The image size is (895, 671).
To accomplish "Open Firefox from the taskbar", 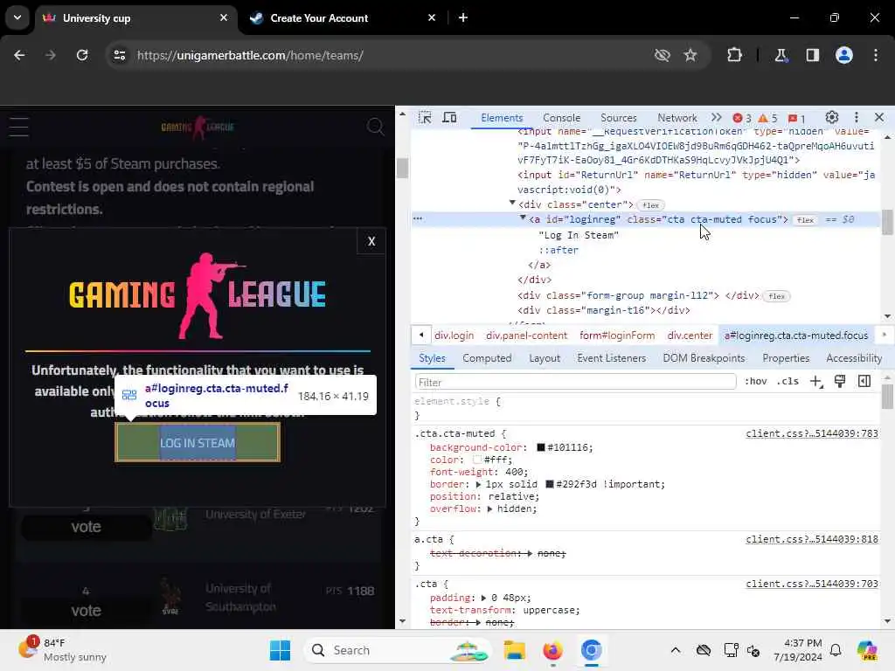I will [x=552, y=650].
